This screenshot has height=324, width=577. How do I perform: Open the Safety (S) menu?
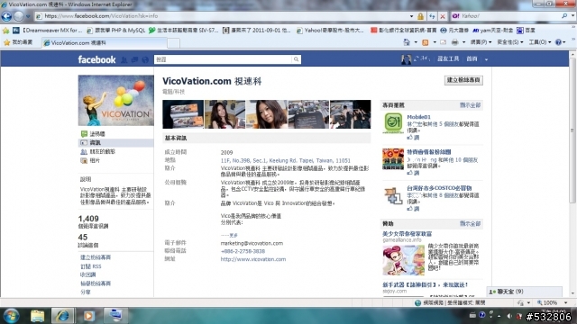pos(509,42)
